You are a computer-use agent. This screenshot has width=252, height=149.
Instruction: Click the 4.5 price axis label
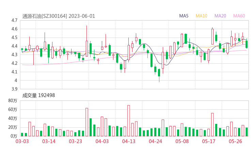coord(14,38)
